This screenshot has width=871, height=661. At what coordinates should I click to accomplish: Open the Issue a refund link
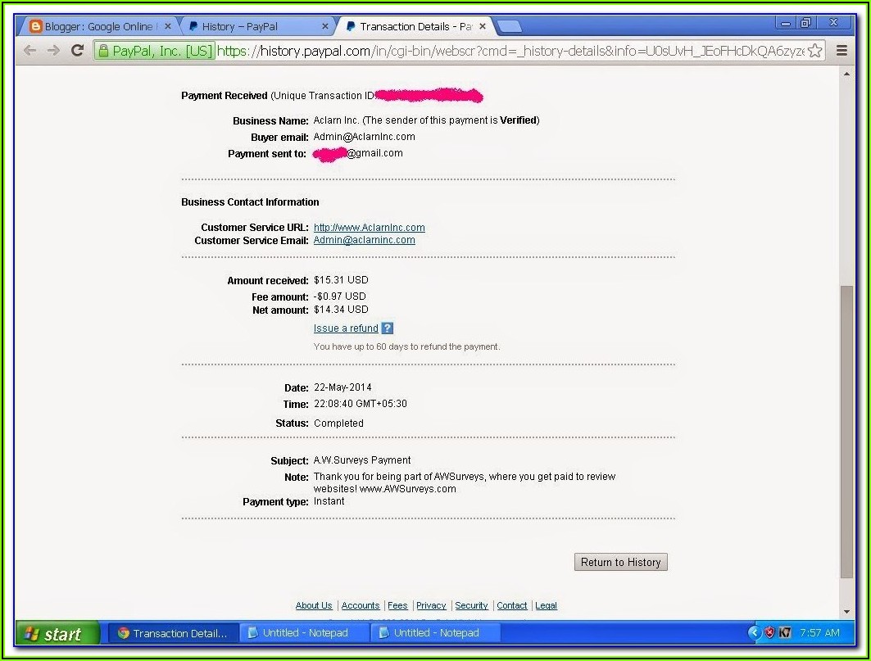(x=346, y=328)
